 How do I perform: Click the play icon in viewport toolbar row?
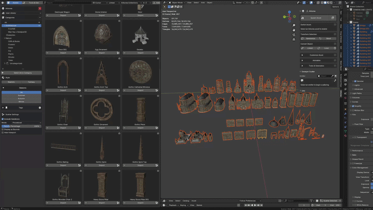point(165,7)
